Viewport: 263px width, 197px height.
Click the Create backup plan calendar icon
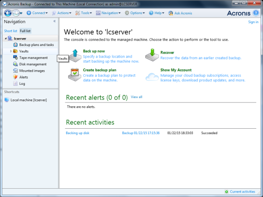[x=75, y=75]
